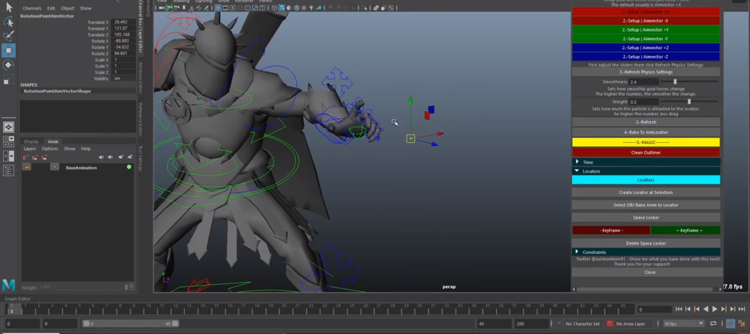Move selected animation layer down
Screen dimensions: 750x334
coord(110,157)
